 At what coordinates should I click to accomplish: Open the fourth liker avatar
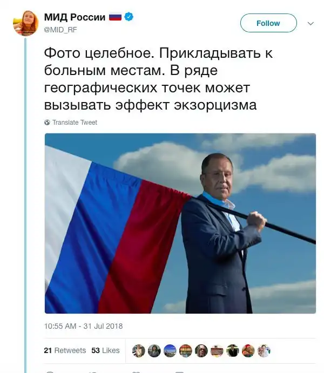click(186, 350)
